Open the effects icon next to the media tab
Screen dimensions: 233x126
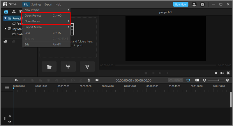[14, 12]
